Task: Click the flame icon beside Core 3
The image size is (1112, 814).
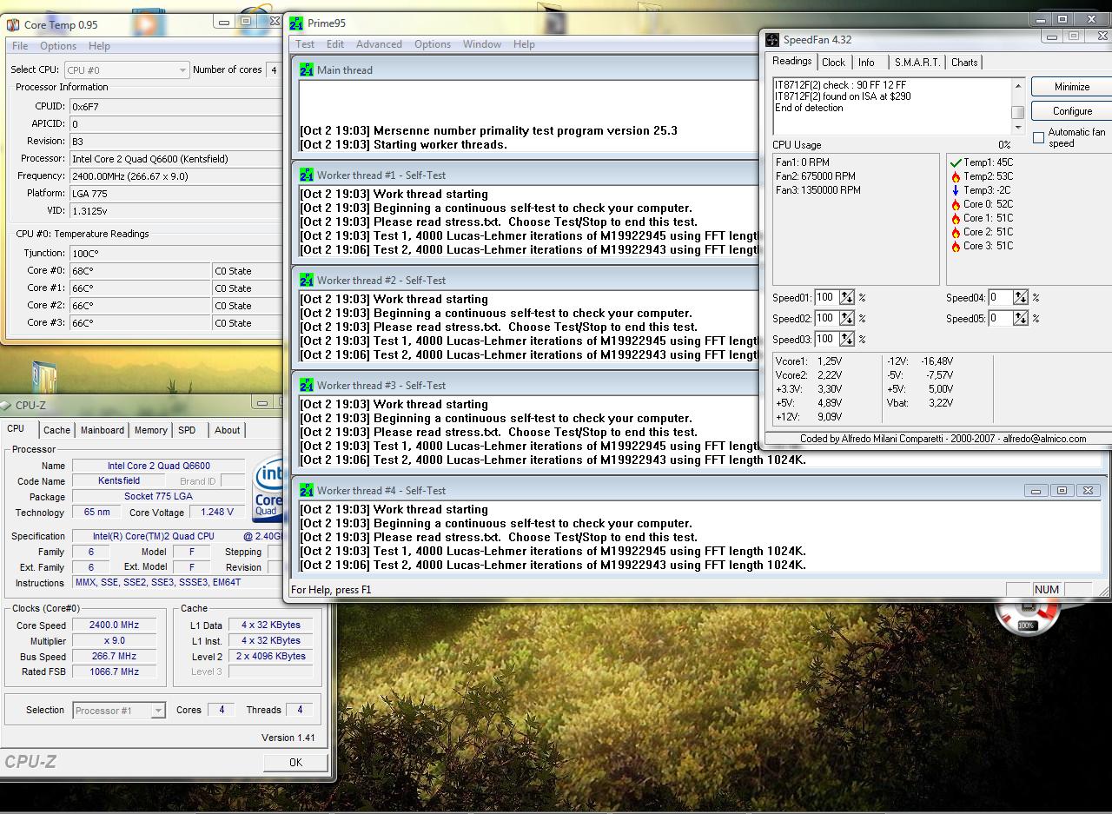Action: (x=956, y=246)
